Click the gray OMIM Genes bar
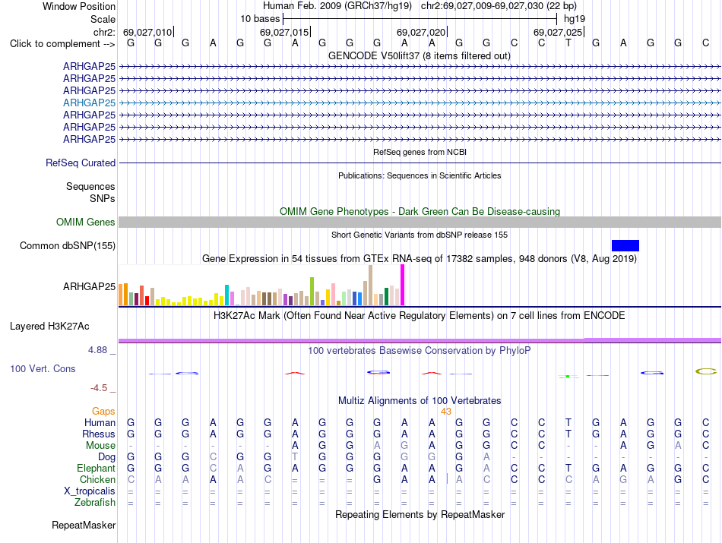The height and width of the screenshot is (543, 722). (x=420, y=223)
